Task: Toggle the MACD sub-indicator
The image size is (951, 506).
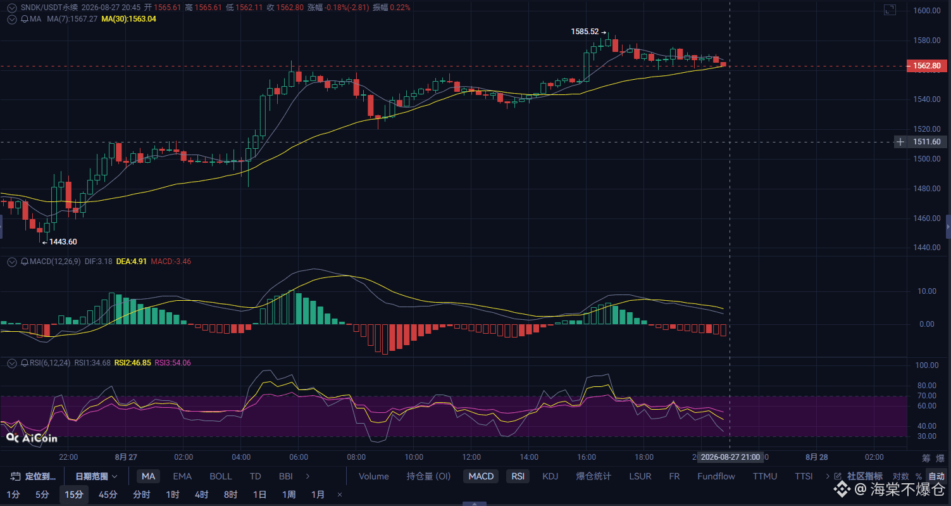Action: click(x=480, y=476)
